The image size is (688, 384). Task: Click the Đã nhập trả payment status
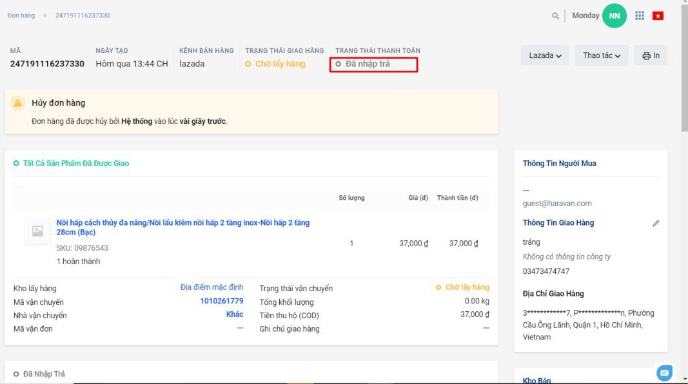(368, 64)
